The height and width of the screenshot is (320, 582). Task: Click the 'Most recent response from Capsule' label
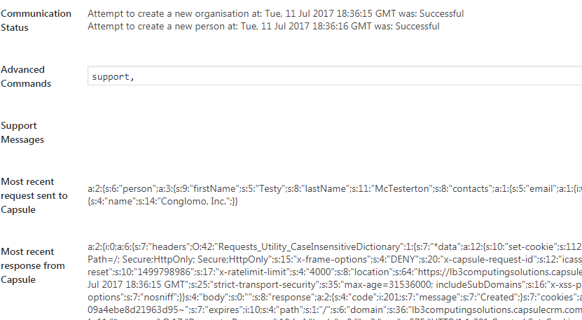pyautogui.click(x=34, y=265)
